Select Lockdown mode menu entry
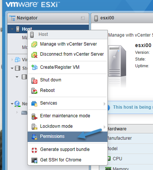 pos(68,126)
